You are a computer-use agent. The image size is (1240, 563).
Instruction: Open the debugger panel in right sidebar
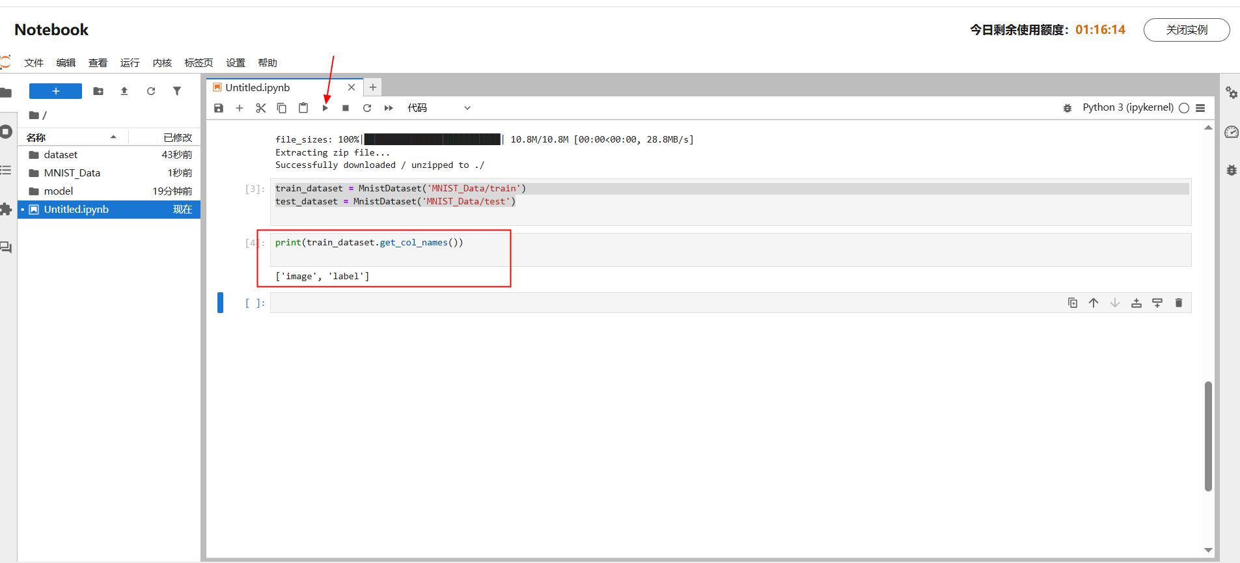(x=1232, y=170)
